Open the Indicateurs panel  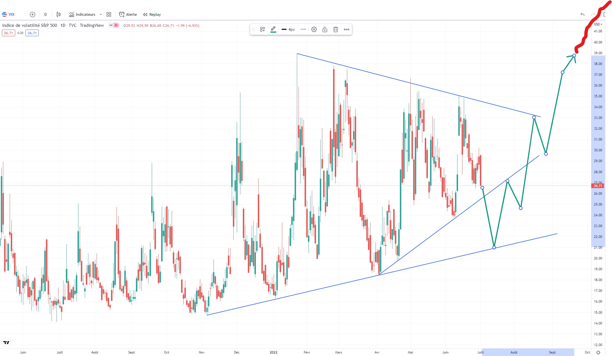click(x=82, y=14)
